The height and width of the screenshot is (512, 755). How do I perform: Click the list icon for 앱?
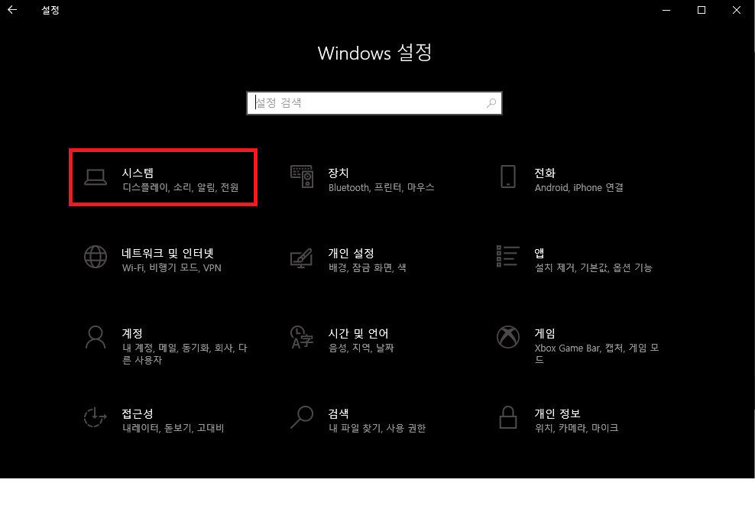pos(508,256)
